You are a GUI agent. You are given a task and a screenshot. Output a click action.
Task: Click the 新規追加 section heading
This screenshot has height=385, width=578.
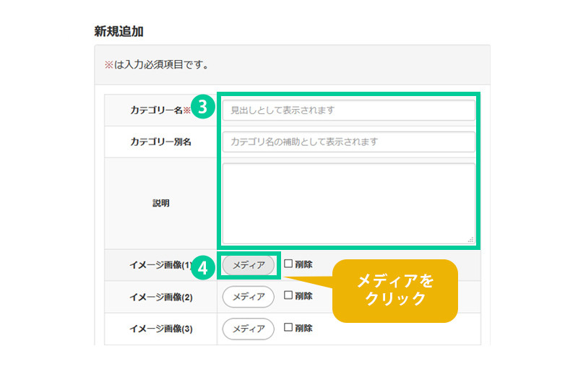click(119, 31)
